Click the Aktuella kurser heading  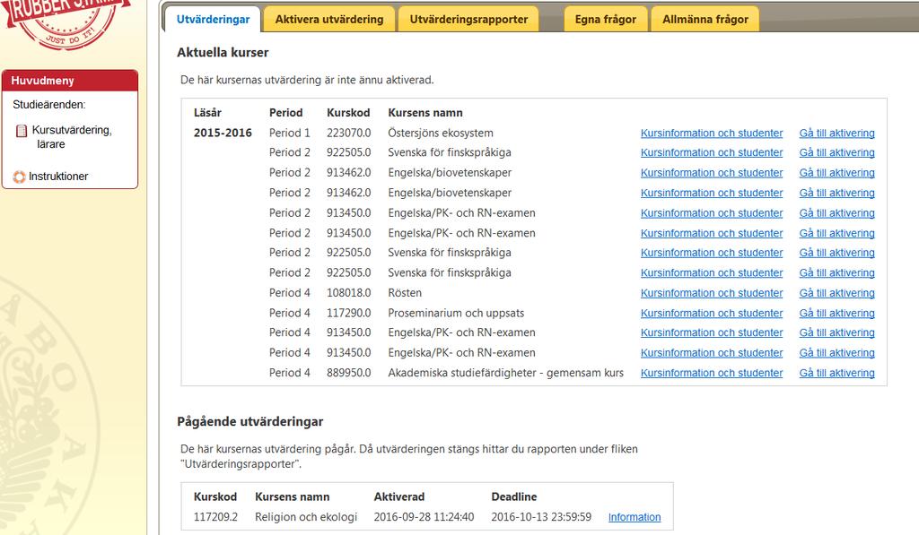click(x=223, y=52)
